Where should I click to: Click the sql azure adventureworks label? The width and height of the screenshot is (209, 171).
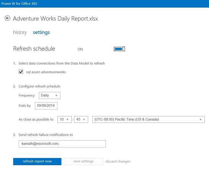coord(46,72)
